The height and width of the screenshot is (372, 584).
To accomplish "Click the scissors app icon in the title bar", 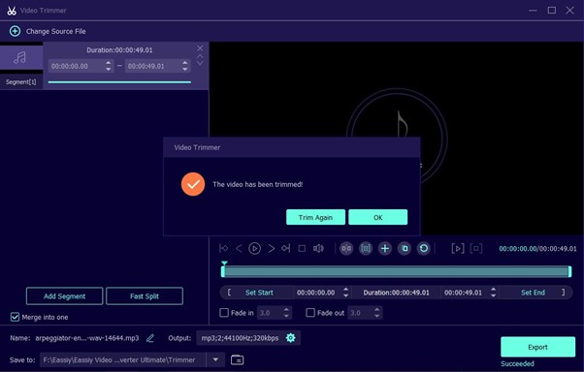I will [12, 11].
